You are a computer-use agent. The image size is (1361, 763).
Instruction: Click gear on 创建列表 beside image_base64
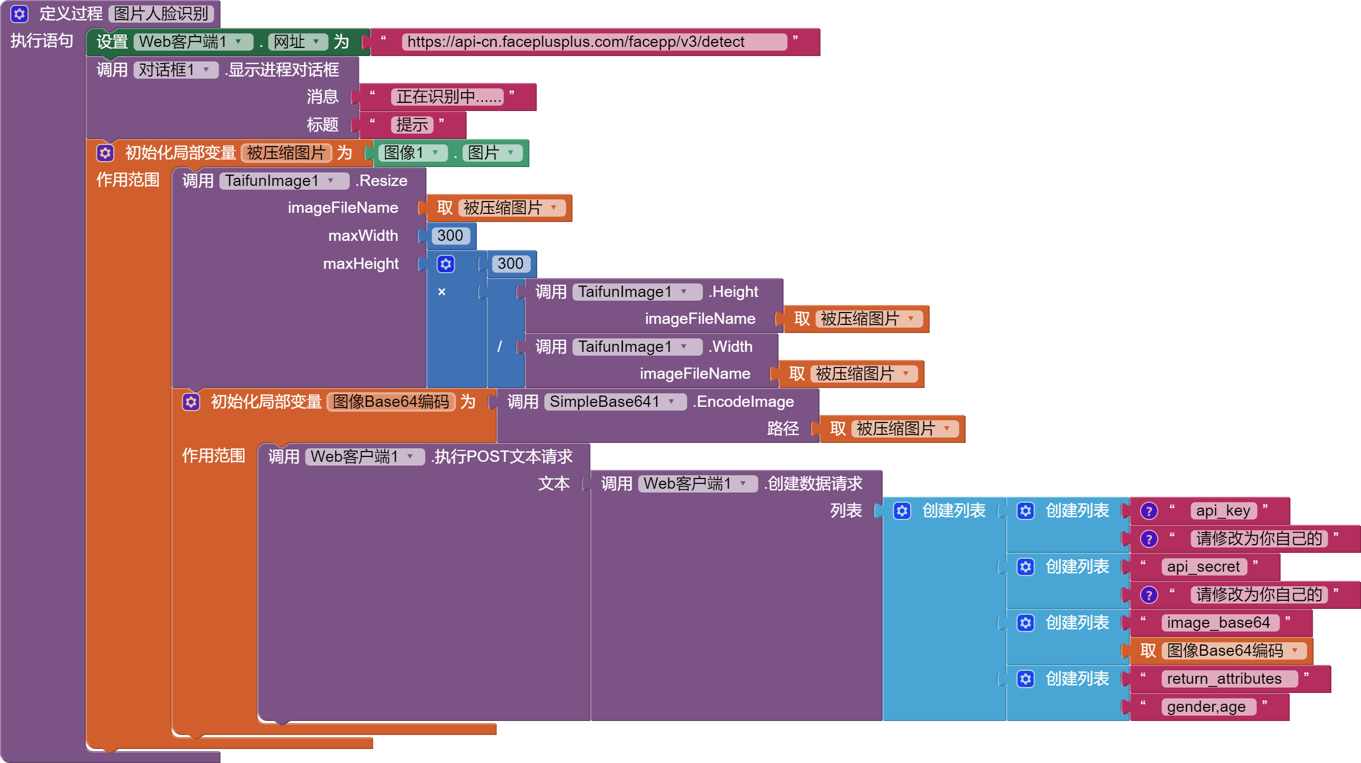[x=1025, y=623]
